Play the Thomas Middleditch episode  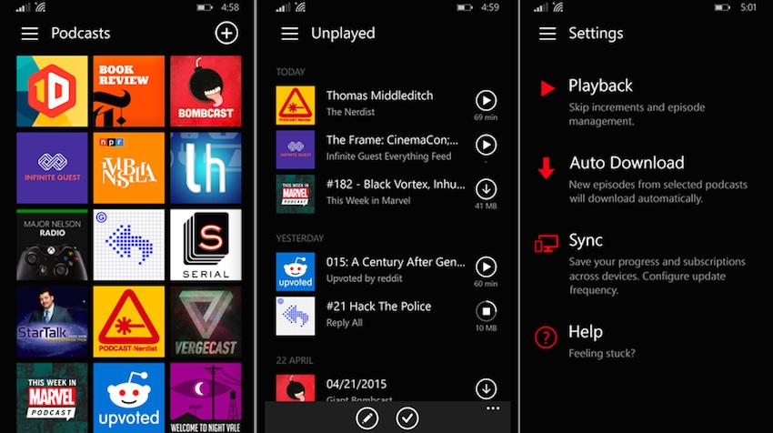pos(486,100)
